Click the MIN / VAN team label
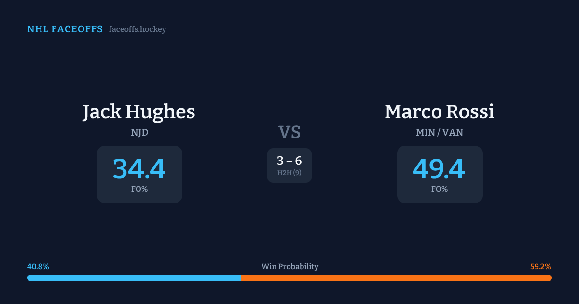This screenshot has width=579, height=304. 439,132
